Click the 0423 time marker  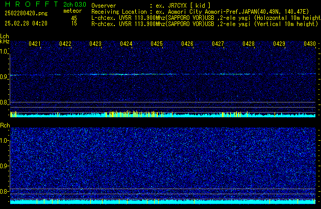coord(95,44)
